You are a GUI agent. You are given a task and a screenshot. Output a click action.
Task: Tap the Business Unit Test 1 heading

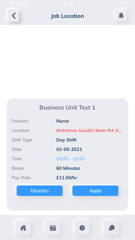point(67,108)
